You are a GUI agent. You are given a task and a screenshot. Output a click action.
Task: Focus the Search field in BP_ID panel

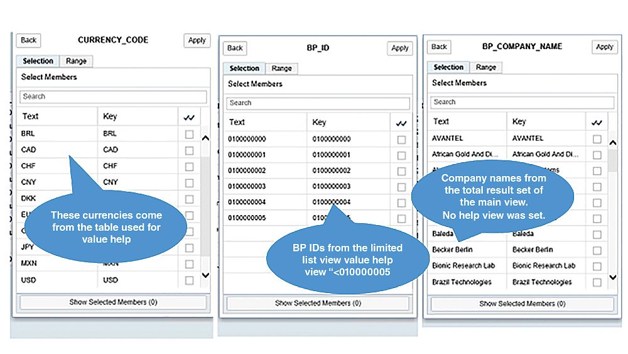coord(318,103)
